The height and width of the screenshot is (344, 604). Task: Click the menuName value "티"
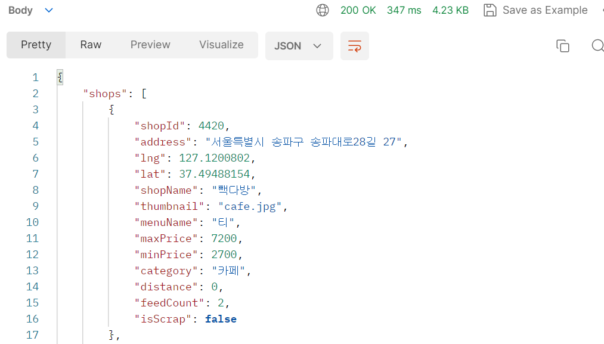[x=223, y=222]
